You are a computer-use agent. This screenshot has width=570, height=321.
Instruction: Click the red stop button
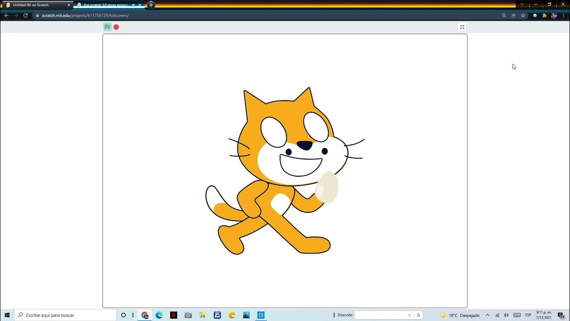tap(116, 27)
